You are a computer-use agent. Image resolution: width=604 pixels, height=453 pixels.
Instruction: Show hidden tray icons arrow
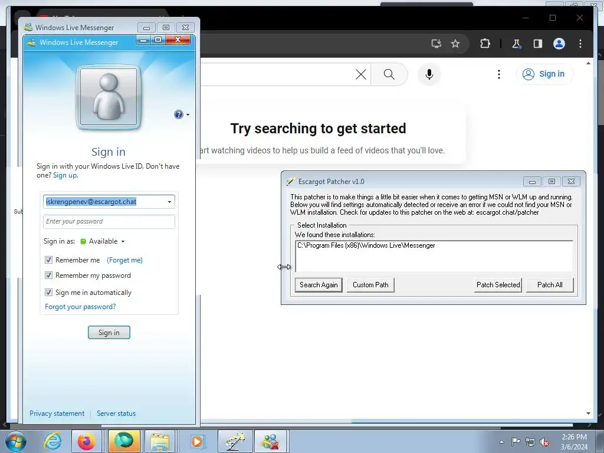coord(501,442)
